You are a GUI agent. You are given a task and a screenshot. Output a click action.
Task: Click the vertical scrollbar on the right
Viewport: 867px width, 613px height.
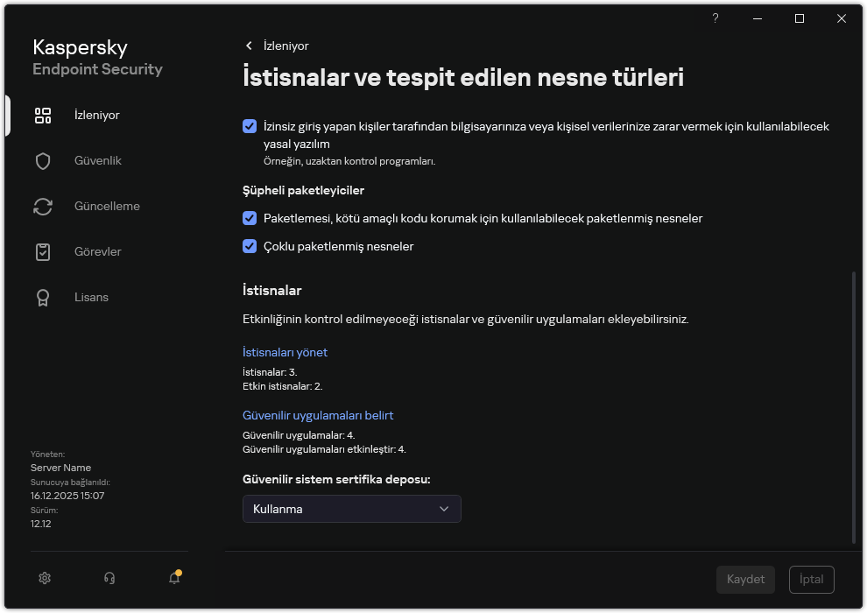pos(854,407)
